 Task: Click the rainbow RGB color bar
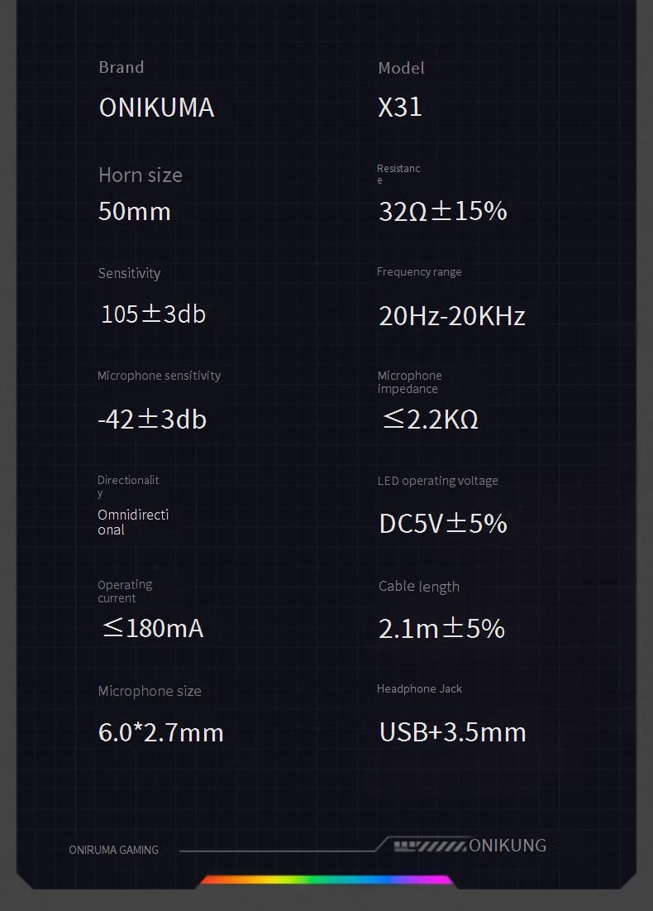coord(326,880)
